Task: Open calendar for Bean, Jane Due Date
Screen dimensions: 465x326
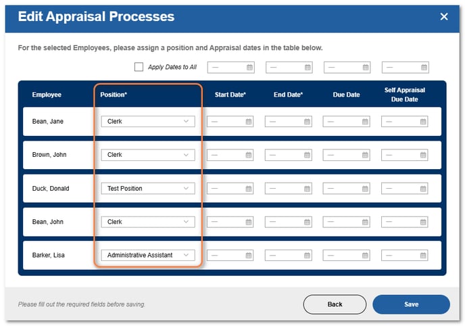Action: tap(365, 122)
